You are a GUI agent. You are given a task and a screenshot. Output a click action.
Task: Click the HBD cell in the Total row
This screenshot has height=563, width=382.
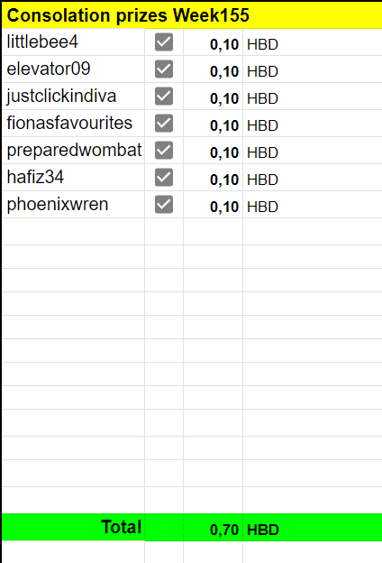point(313,527)
